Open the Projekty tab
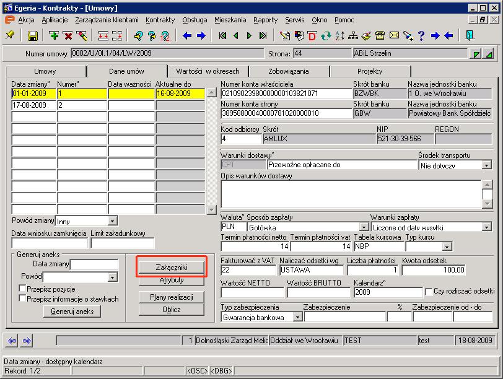 370,71
